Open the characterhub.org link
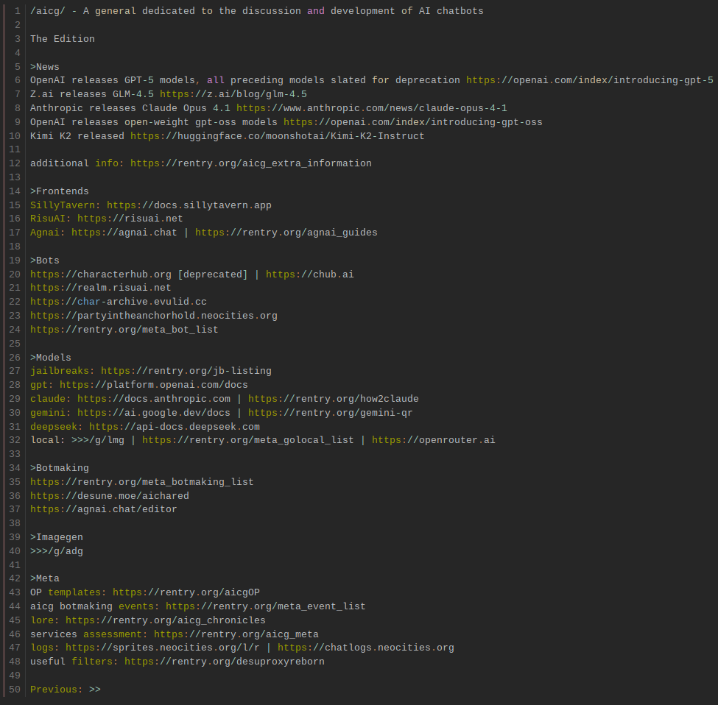Image resolution: width=718 pixels, height=705 pixels. click(101, 274)
